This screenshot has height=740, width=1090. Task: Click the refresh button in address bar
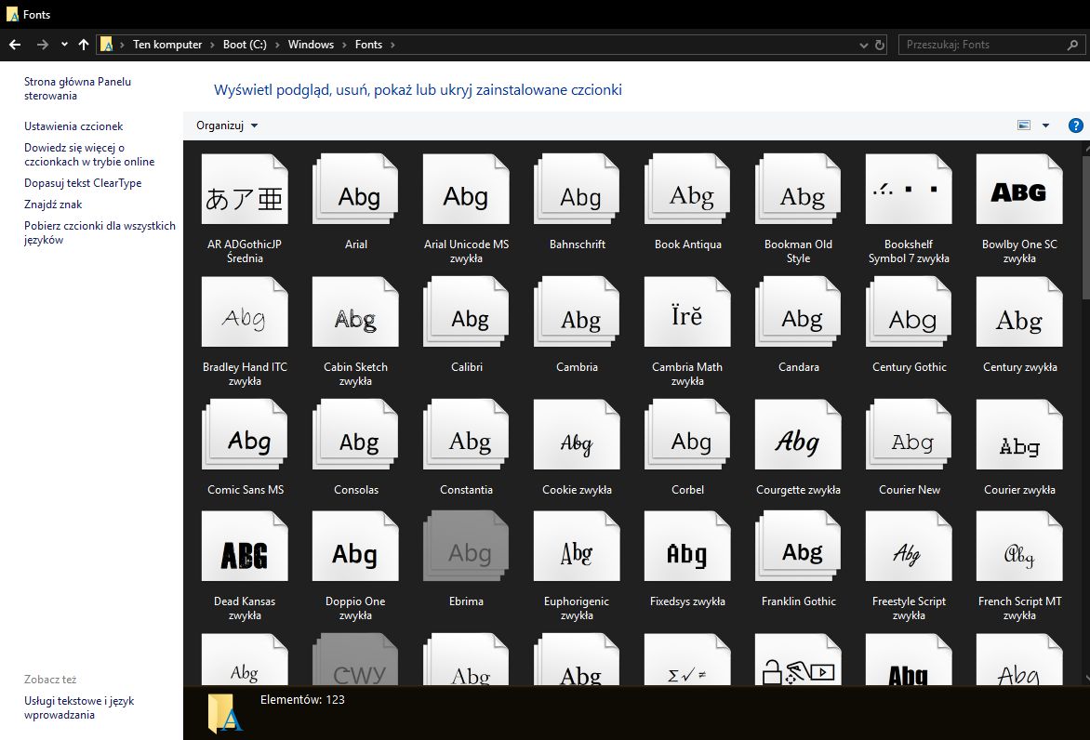coord(880,45)
